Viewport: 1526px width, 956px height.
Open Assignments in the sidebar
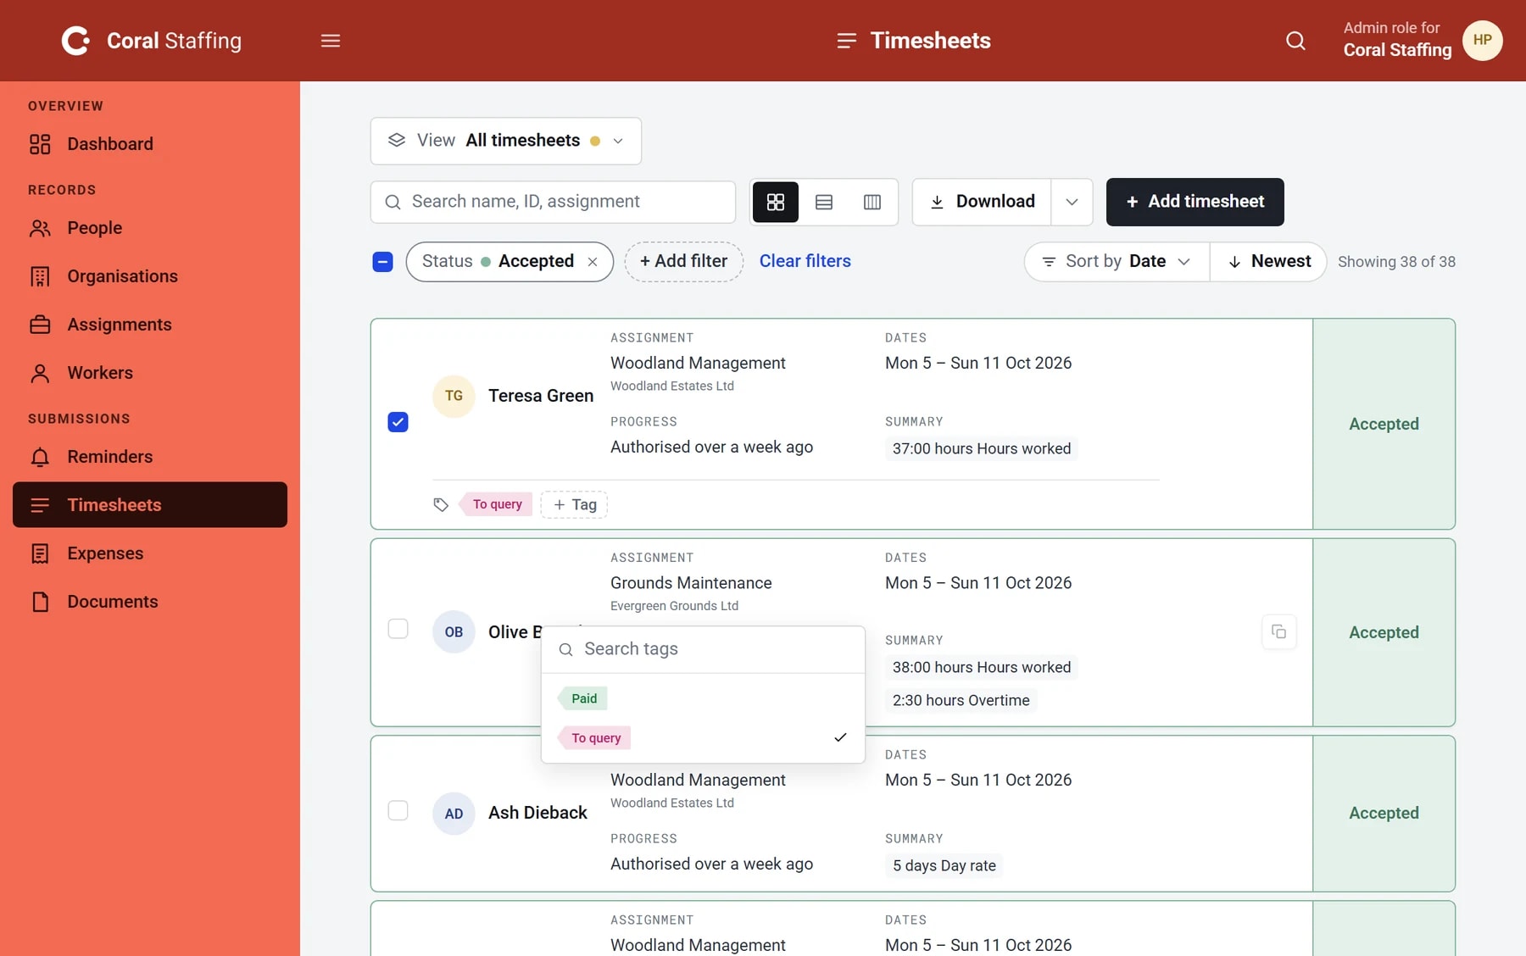[x=150, y=325]
